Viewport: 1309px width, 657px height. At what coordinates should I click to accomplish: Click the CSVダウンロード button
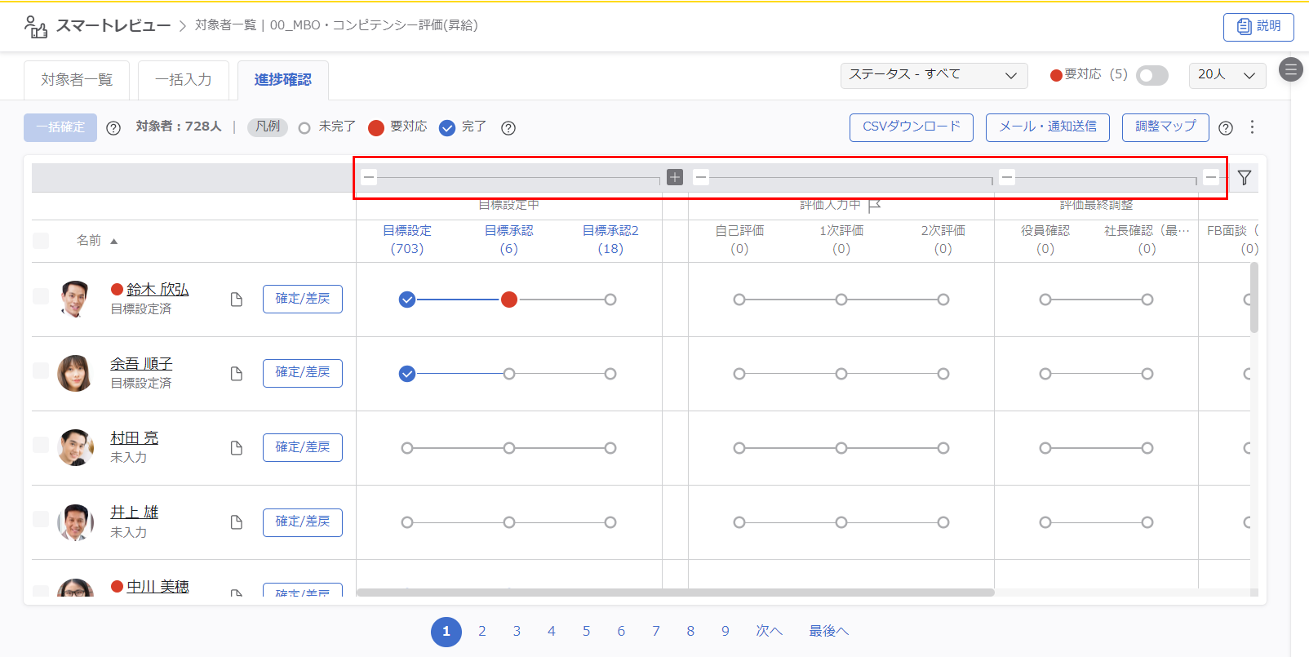click(911, 127)
